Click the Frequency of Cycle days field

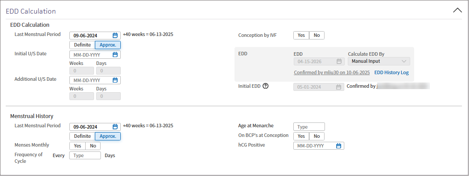(85, 155)
